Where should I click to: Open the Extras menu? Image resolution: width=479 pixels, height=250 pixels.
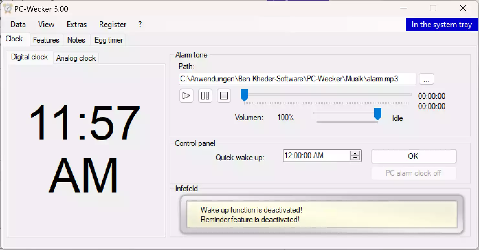tap(77, 25)
